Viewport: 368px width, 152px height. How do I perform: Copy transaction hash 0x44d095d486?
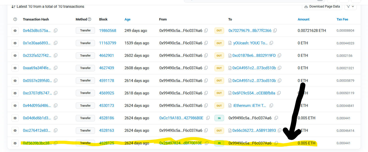click(x=55, y=106)
